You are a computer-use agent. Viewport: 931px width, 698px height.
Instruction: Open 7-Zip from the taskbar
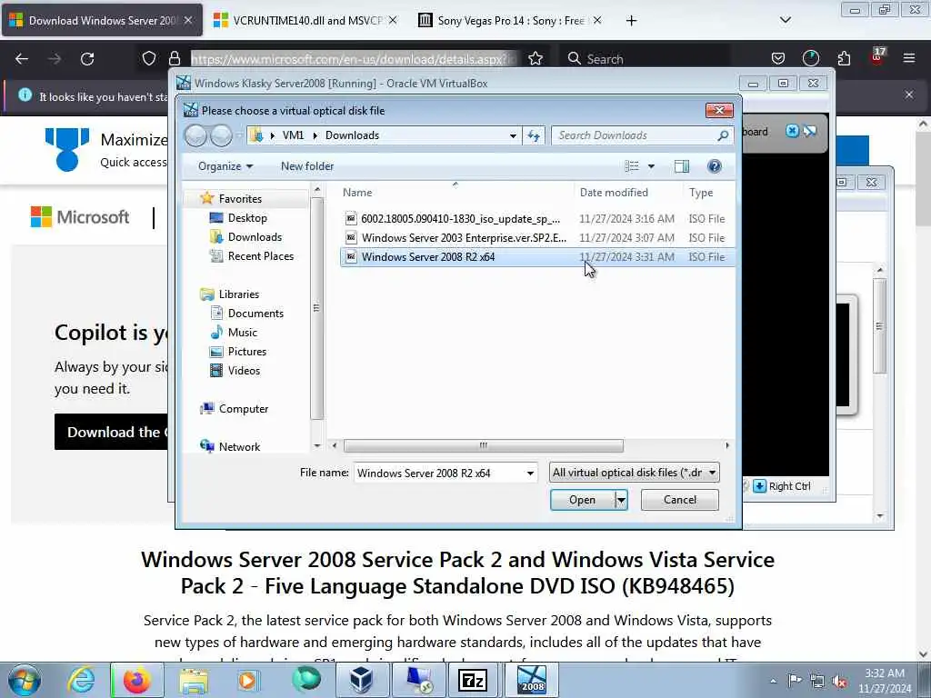[x=473, y=680]
